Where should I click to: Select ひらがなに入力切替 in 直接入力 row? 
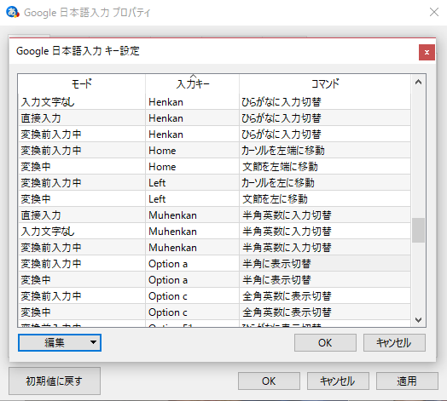pyautogui.click(x=325, y=118)
